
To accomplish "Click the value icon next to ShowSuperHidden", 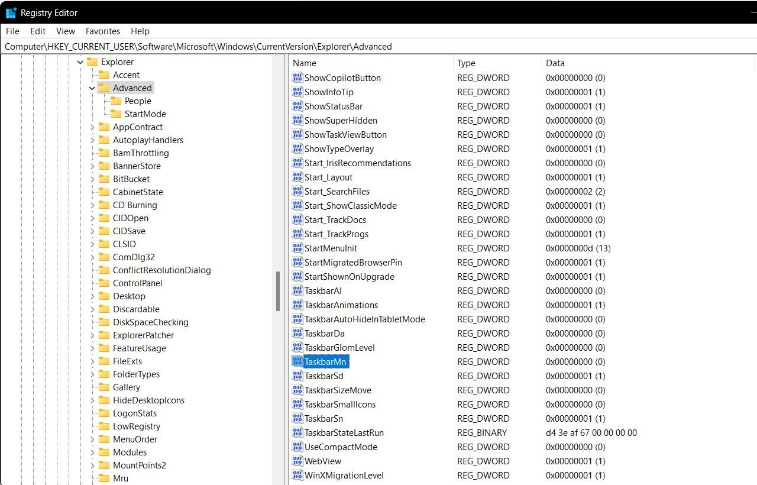I will click(x=297, y=120).
